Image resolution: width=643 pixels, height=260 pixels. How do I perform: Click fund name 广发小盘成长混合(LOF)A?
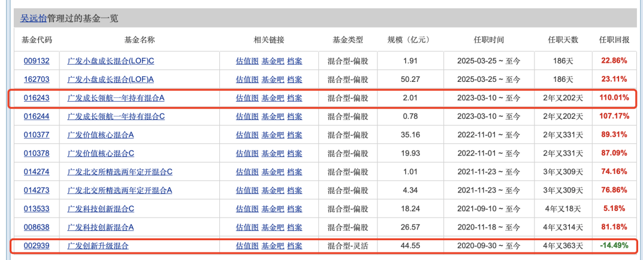[110, 79]
